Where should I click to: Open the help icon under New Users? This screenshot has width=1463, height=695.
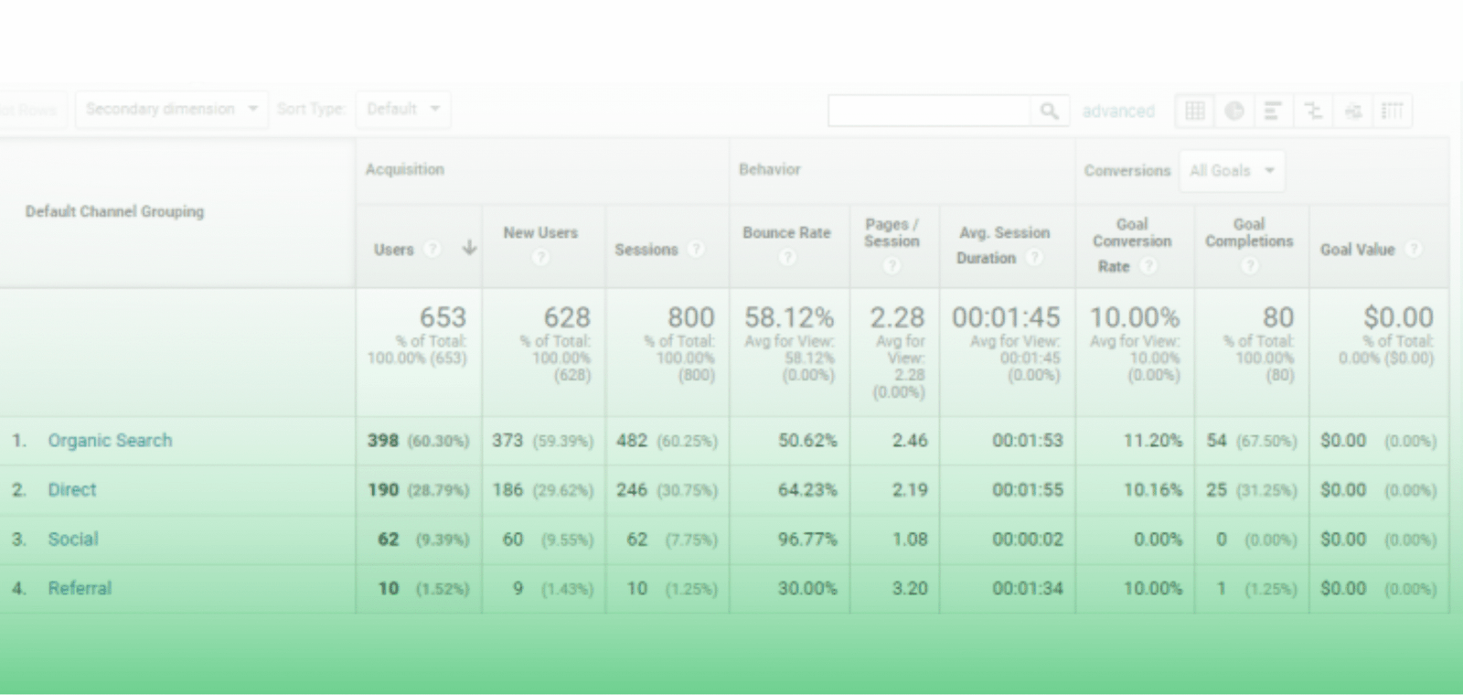pos(541,257)
